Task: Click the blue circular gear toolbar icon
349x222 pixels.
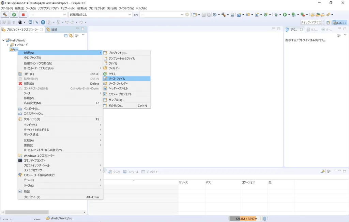Action: tap(43, 22)
